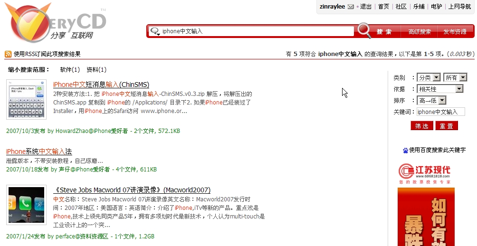
Task: Open iPhone中文短消息输入(ChinSMS) result
Action: (x=101, y=85)
